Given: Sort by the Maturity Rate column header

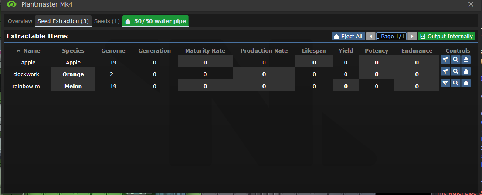Looking at the screenshot, I should tap(205, 50).
